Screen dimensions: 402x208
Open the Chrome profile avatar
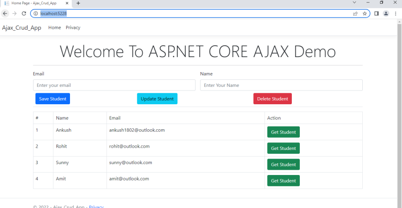click(386, 14)
